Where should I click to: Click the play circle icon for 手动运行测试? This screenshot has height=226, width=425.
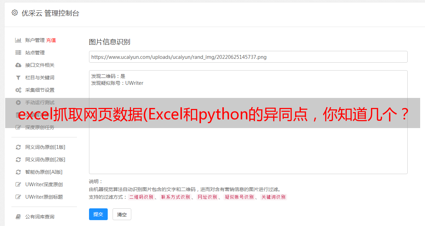tap(18, 102)
